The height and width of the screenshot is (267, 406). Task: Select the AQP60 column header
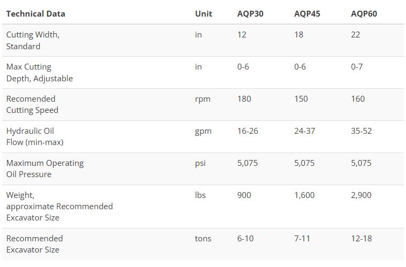364,13
